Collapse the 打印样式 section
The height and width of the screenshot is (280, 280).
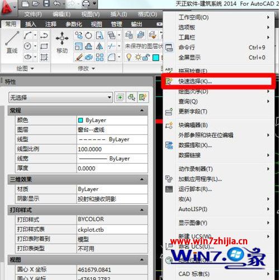pos(142,210)
